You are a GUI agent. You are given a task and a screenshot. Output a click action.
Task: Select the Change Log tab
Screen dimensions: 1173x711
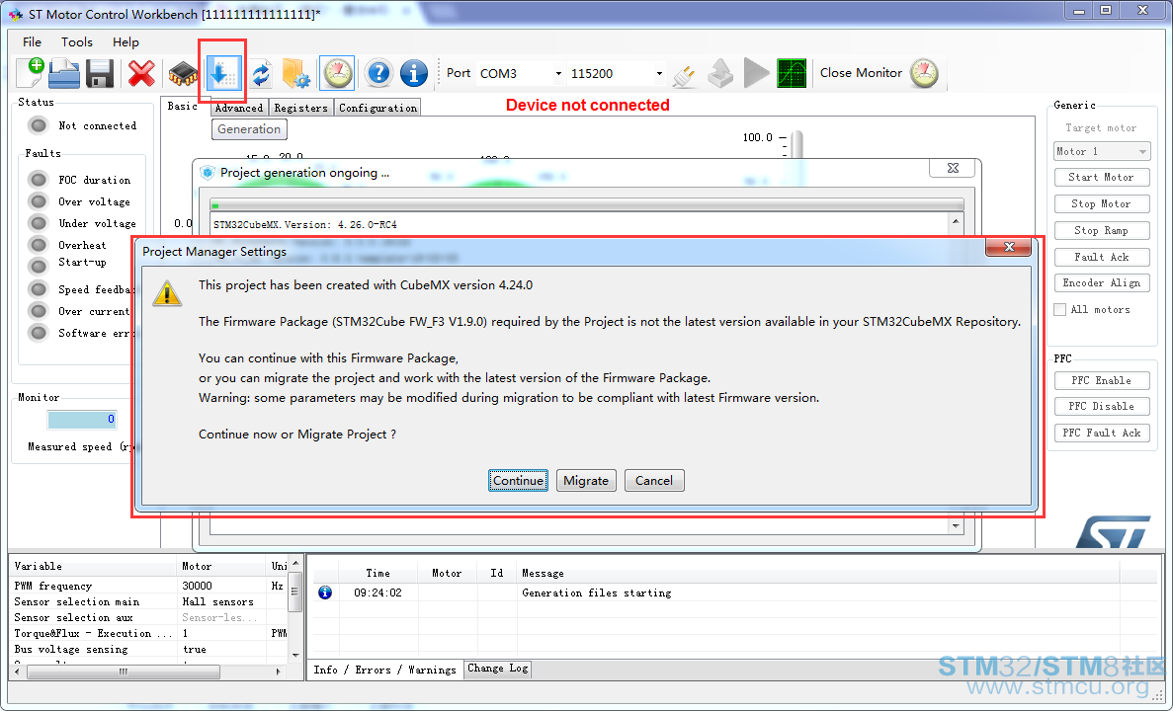pos(497,669)
